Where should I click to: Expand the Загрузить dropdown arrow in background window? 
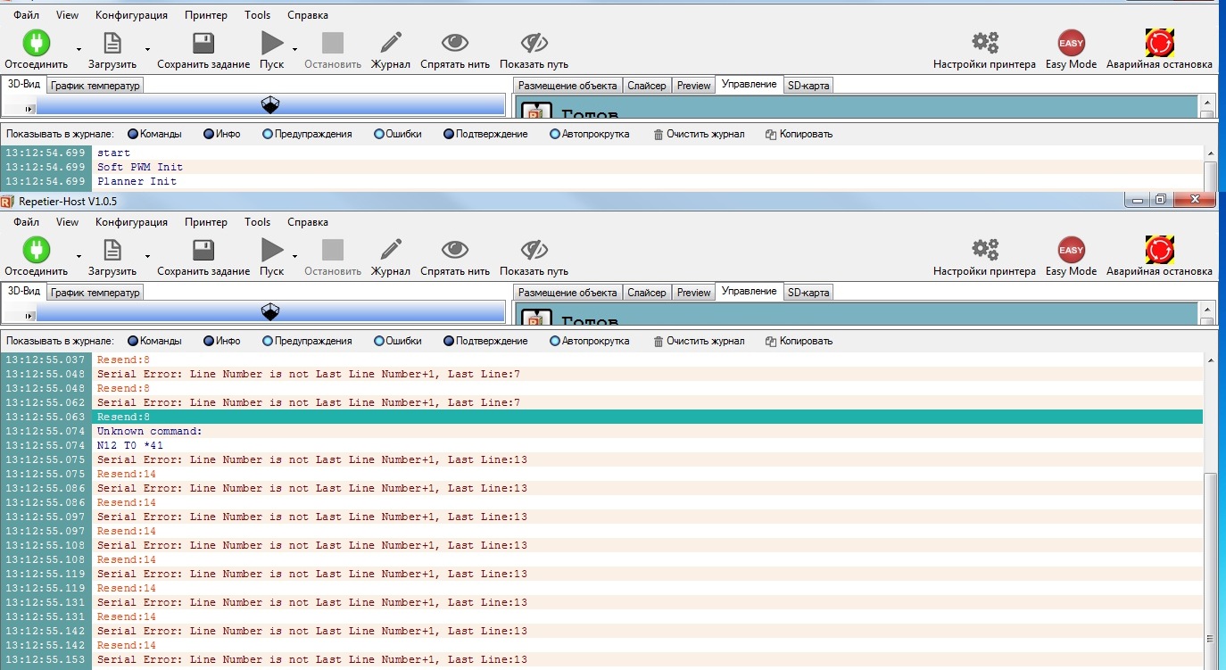pos(147,49)
